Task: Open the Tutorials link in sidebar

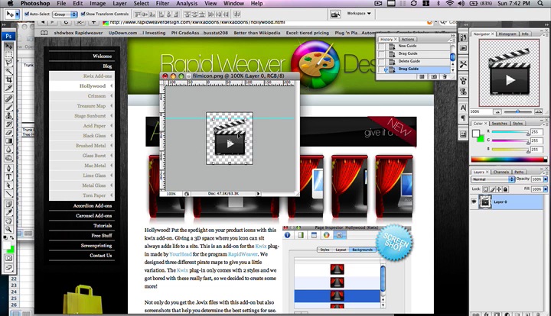Action: pos(103,226)
